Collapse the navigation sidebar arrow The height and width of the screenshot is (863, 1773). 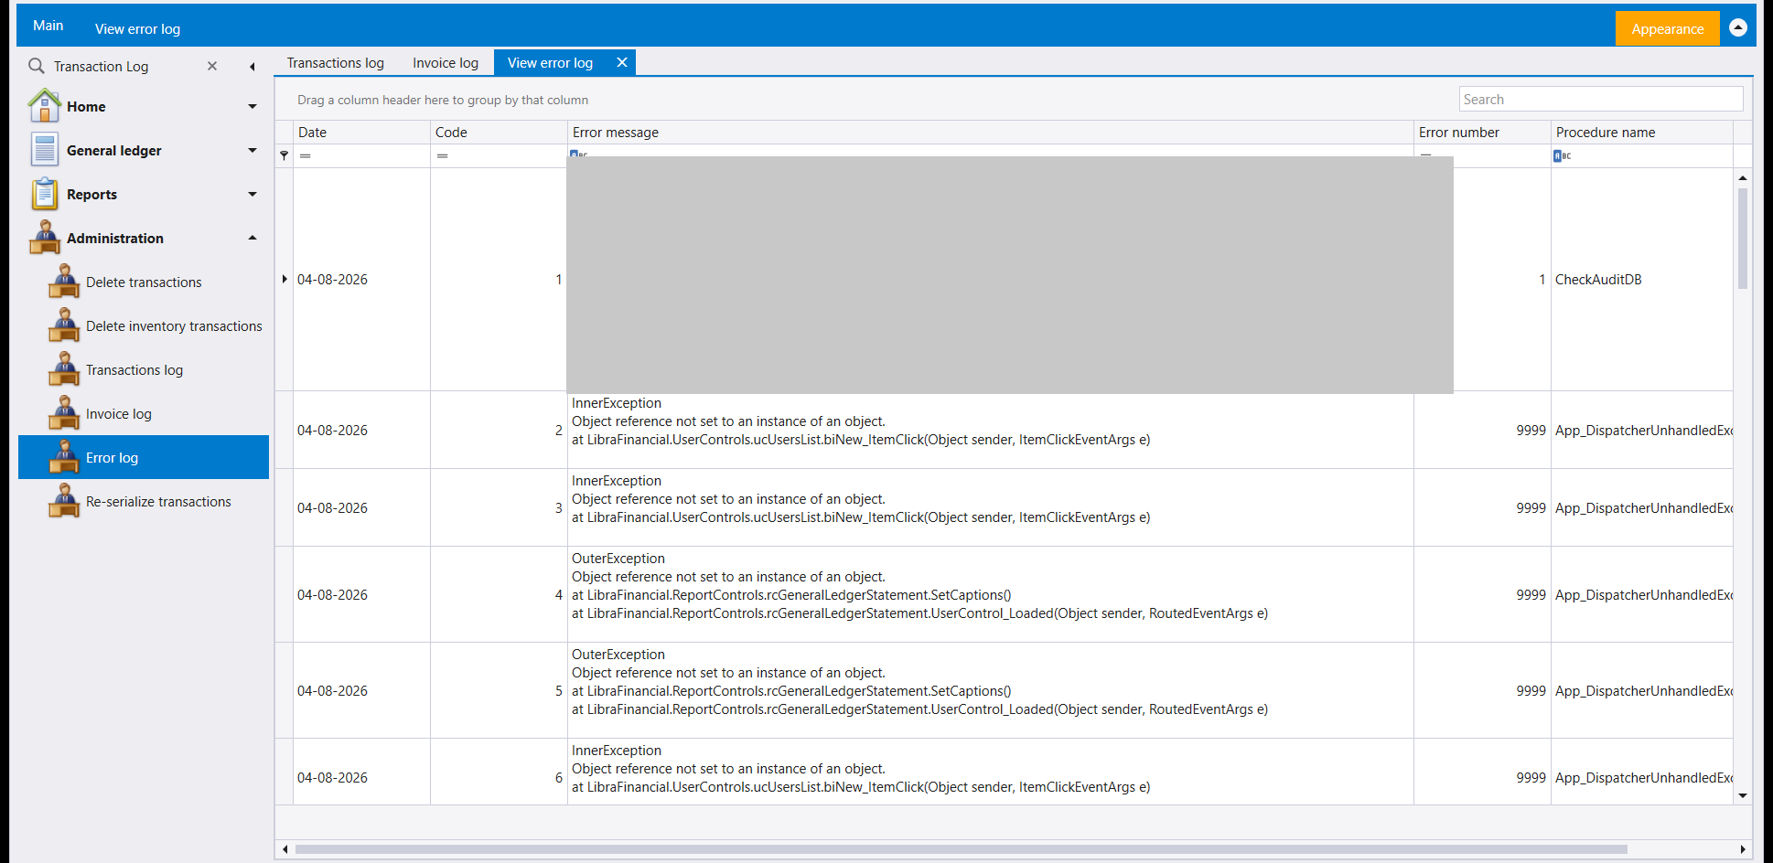click(x=252, y=66)
